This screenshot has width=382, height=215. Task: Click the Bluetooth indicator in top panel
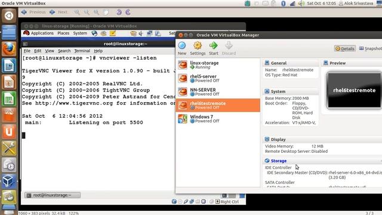[283, 4]
